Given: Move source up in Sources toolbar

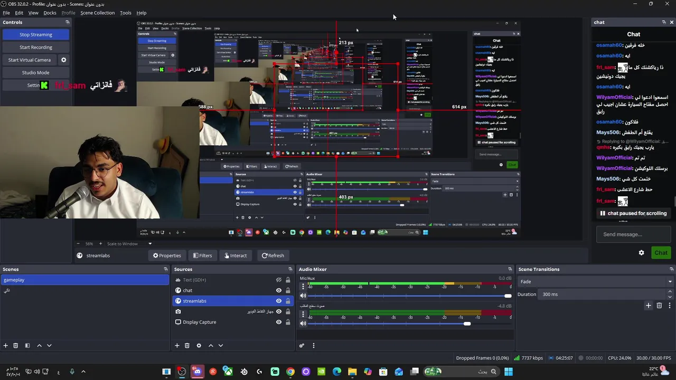Looking at the screenshot, I should click(x=211, y=346).
